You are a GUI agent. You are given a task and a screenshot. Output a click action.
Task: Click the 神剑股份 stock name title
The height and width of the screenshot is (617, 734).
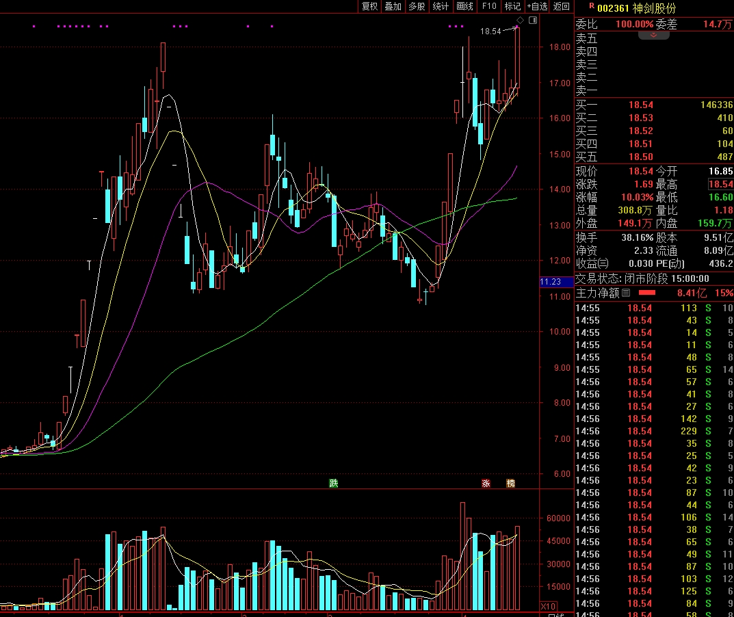coord(654,8)
